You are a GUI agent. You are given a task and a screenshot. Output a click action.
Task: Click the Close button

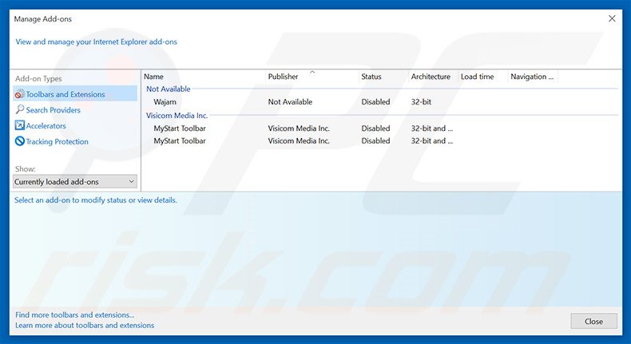click(593, 322)
